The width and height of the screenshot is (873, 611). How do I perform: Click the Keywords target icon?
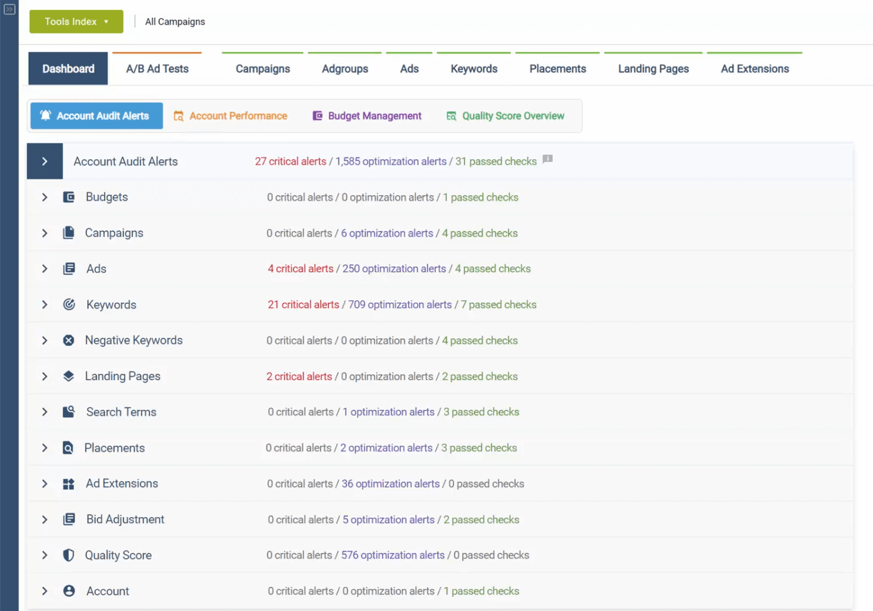69,304
